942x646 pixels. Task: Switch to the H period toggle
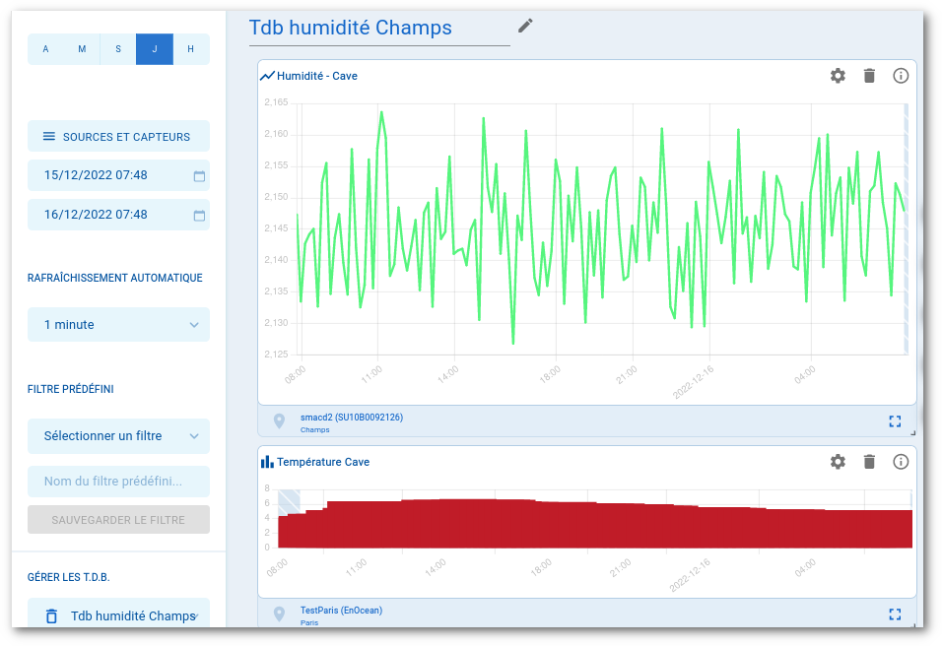191,49
